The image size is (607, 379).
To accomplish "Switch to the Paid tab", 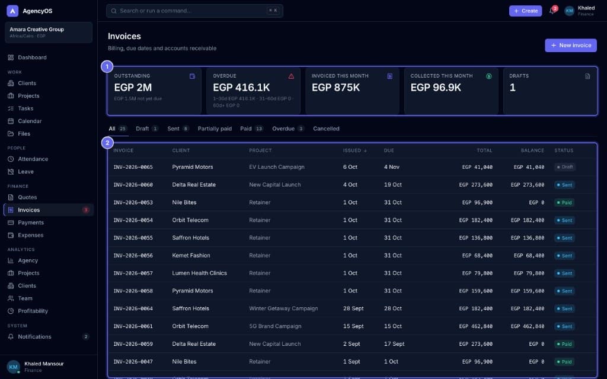I will 251,129.
